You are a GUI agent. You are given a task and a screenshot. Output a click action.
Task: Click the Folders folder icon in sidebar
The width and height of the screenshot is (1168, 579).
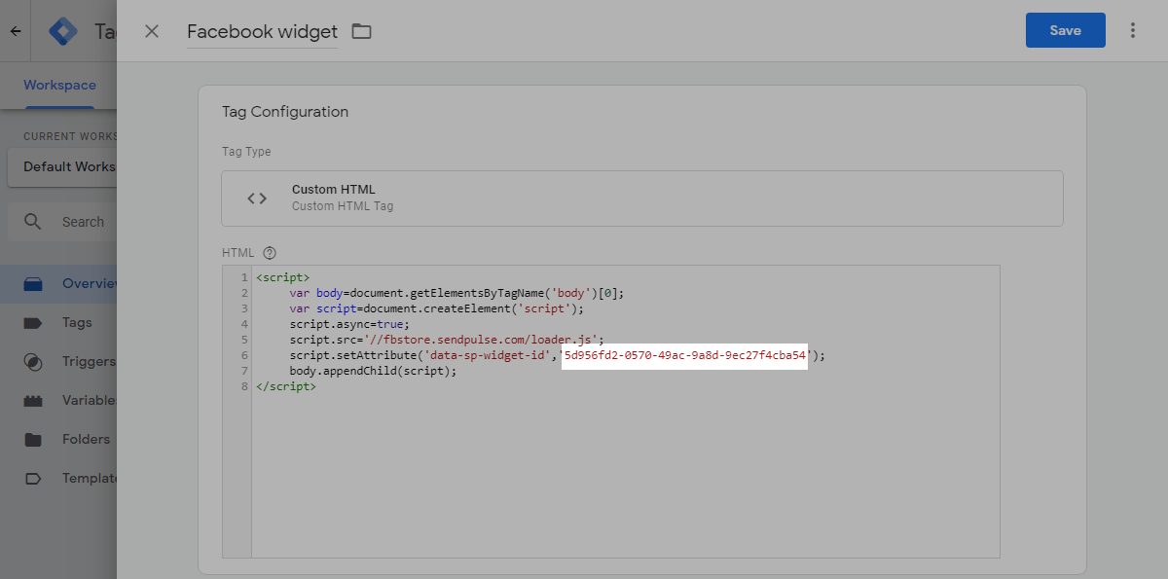pyautogui.click(x=33, y=439)
